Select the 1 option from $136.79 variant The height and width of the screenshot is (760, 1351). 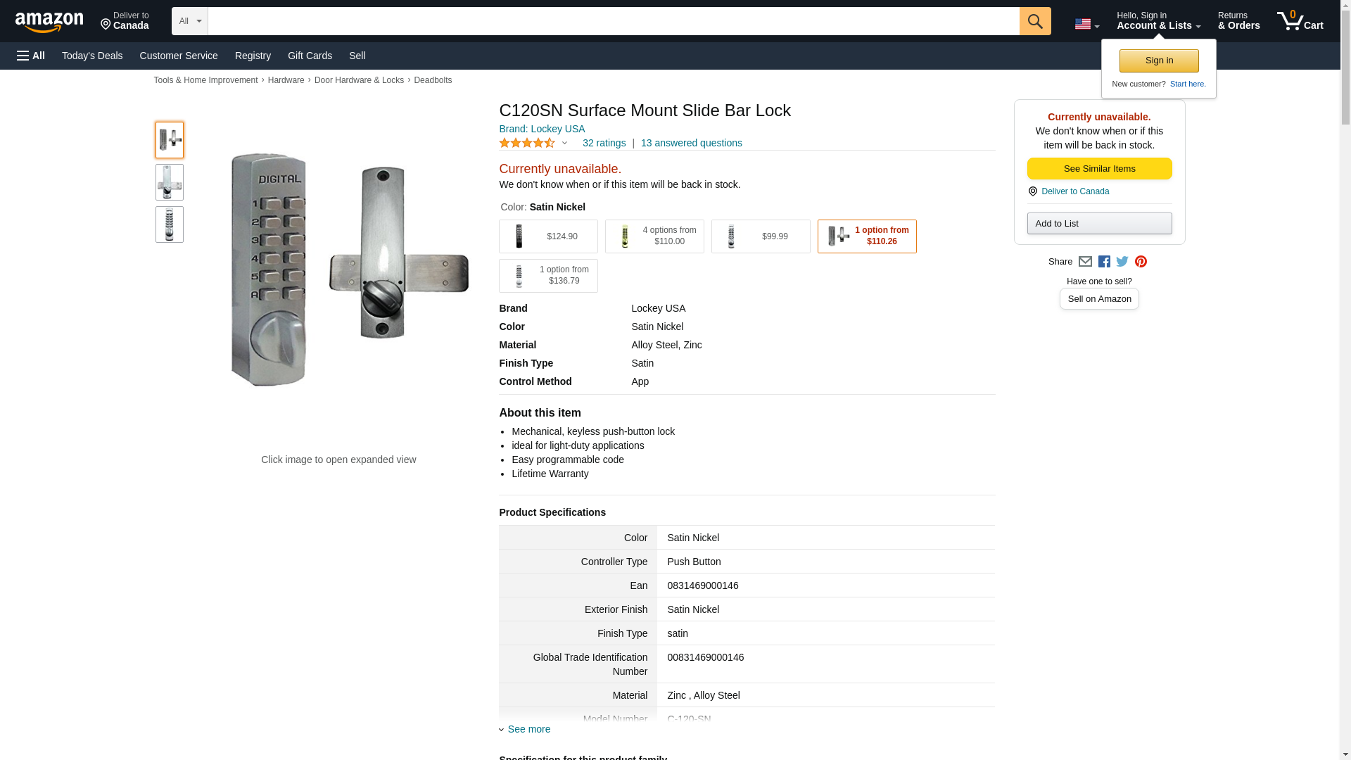tap(548, 276)
